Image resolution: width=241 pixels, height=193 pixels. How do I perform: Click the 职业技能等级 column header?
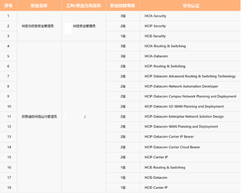coord(123,6)
